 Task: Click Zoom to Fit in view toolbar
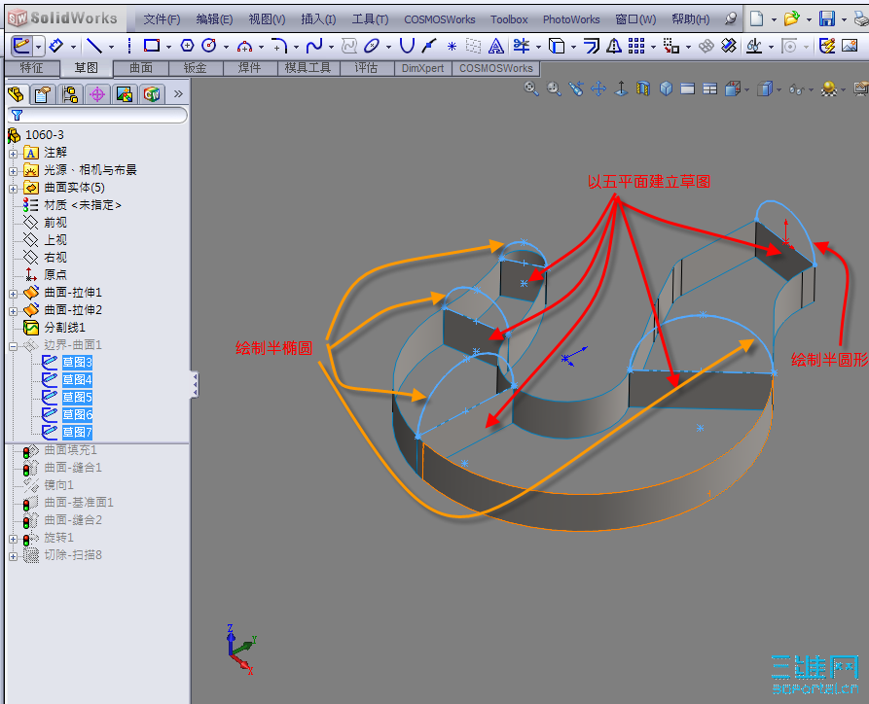click(531, 88)
